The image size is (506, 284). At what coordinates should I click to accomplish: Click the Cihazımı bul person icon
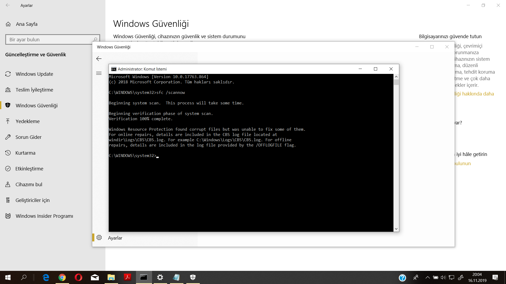8,184
